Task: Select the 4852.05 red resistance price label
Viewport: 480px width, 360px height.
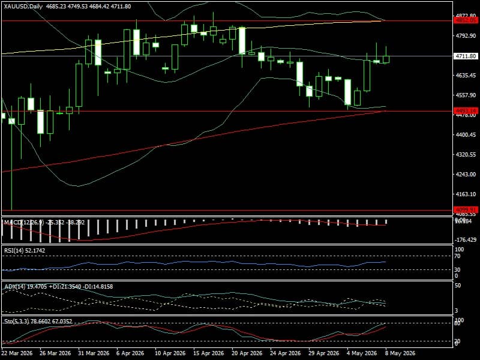Action: [466, 20]
